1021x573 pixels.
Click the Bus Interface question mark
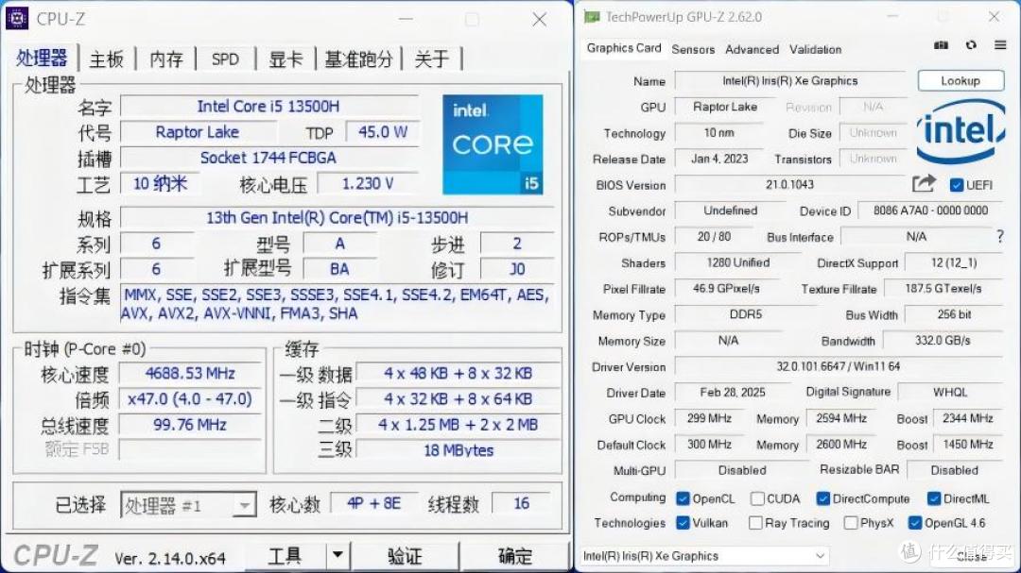click(x=1000, y=237)
